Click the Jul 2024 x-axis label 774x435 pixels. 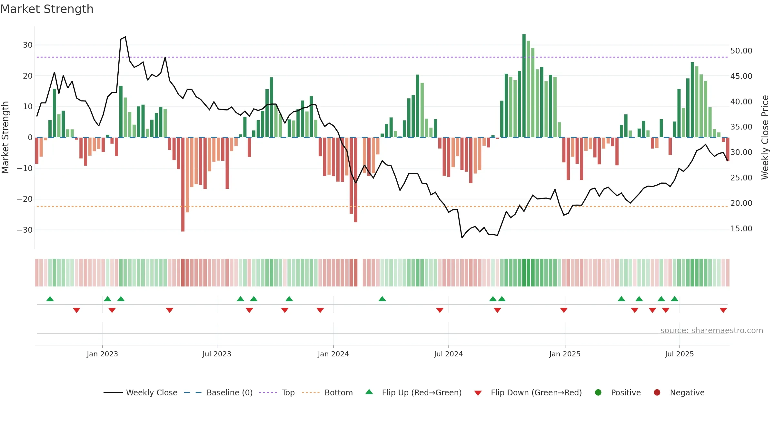pos(448,354)
